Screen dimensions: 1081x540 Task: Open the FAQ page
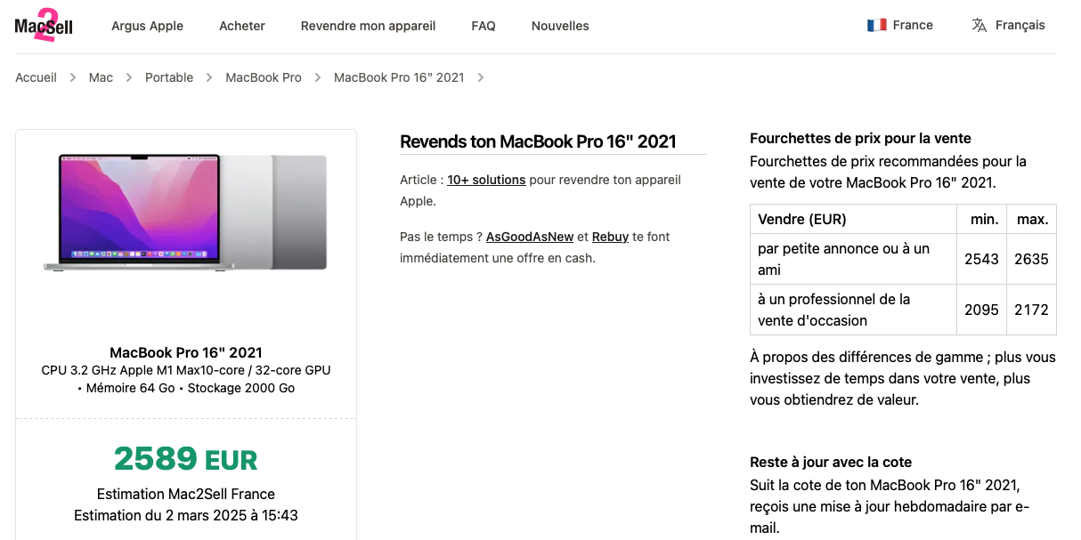(484, 26)
